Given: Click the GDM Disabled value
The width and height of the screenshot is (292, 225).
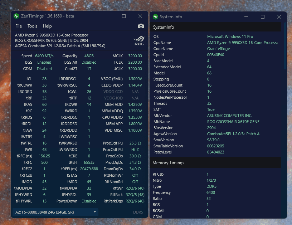Looking at the screenshot, I should [x=44, y=69].
